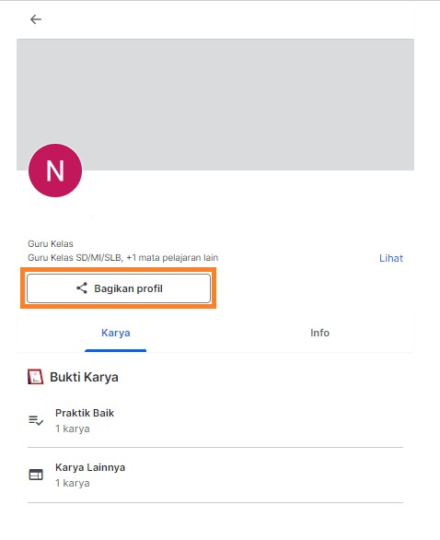The height and width of the screenshot is (540, 440).
Task: Open the Karya Lainnya entry
Action: coord(215,475)
